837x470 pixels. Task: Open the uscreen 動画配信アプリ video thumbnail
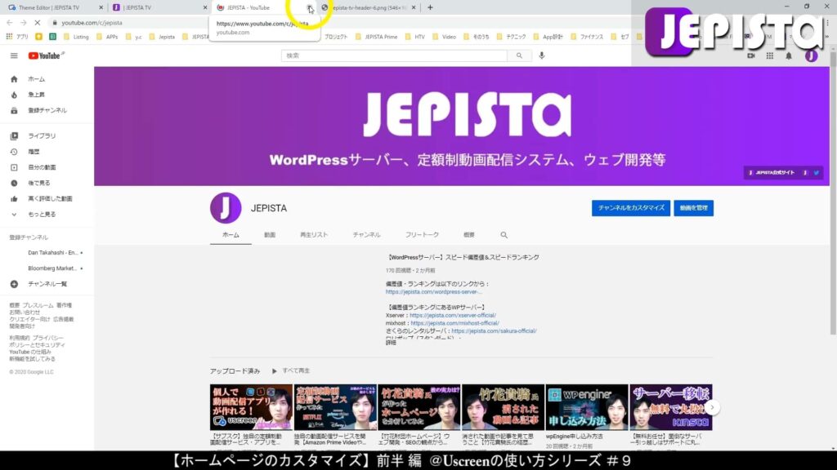tap(251, 407)
